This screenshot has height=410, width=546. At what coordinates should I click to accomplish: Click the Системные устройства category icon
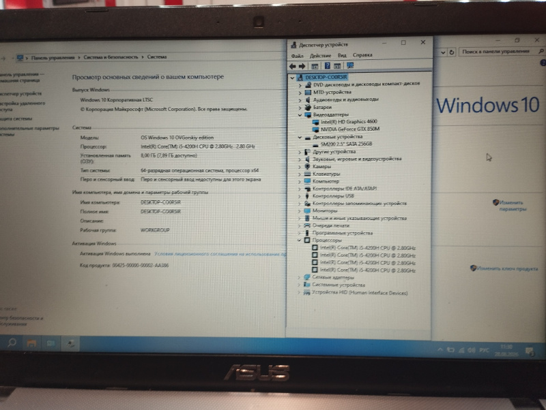306,285
